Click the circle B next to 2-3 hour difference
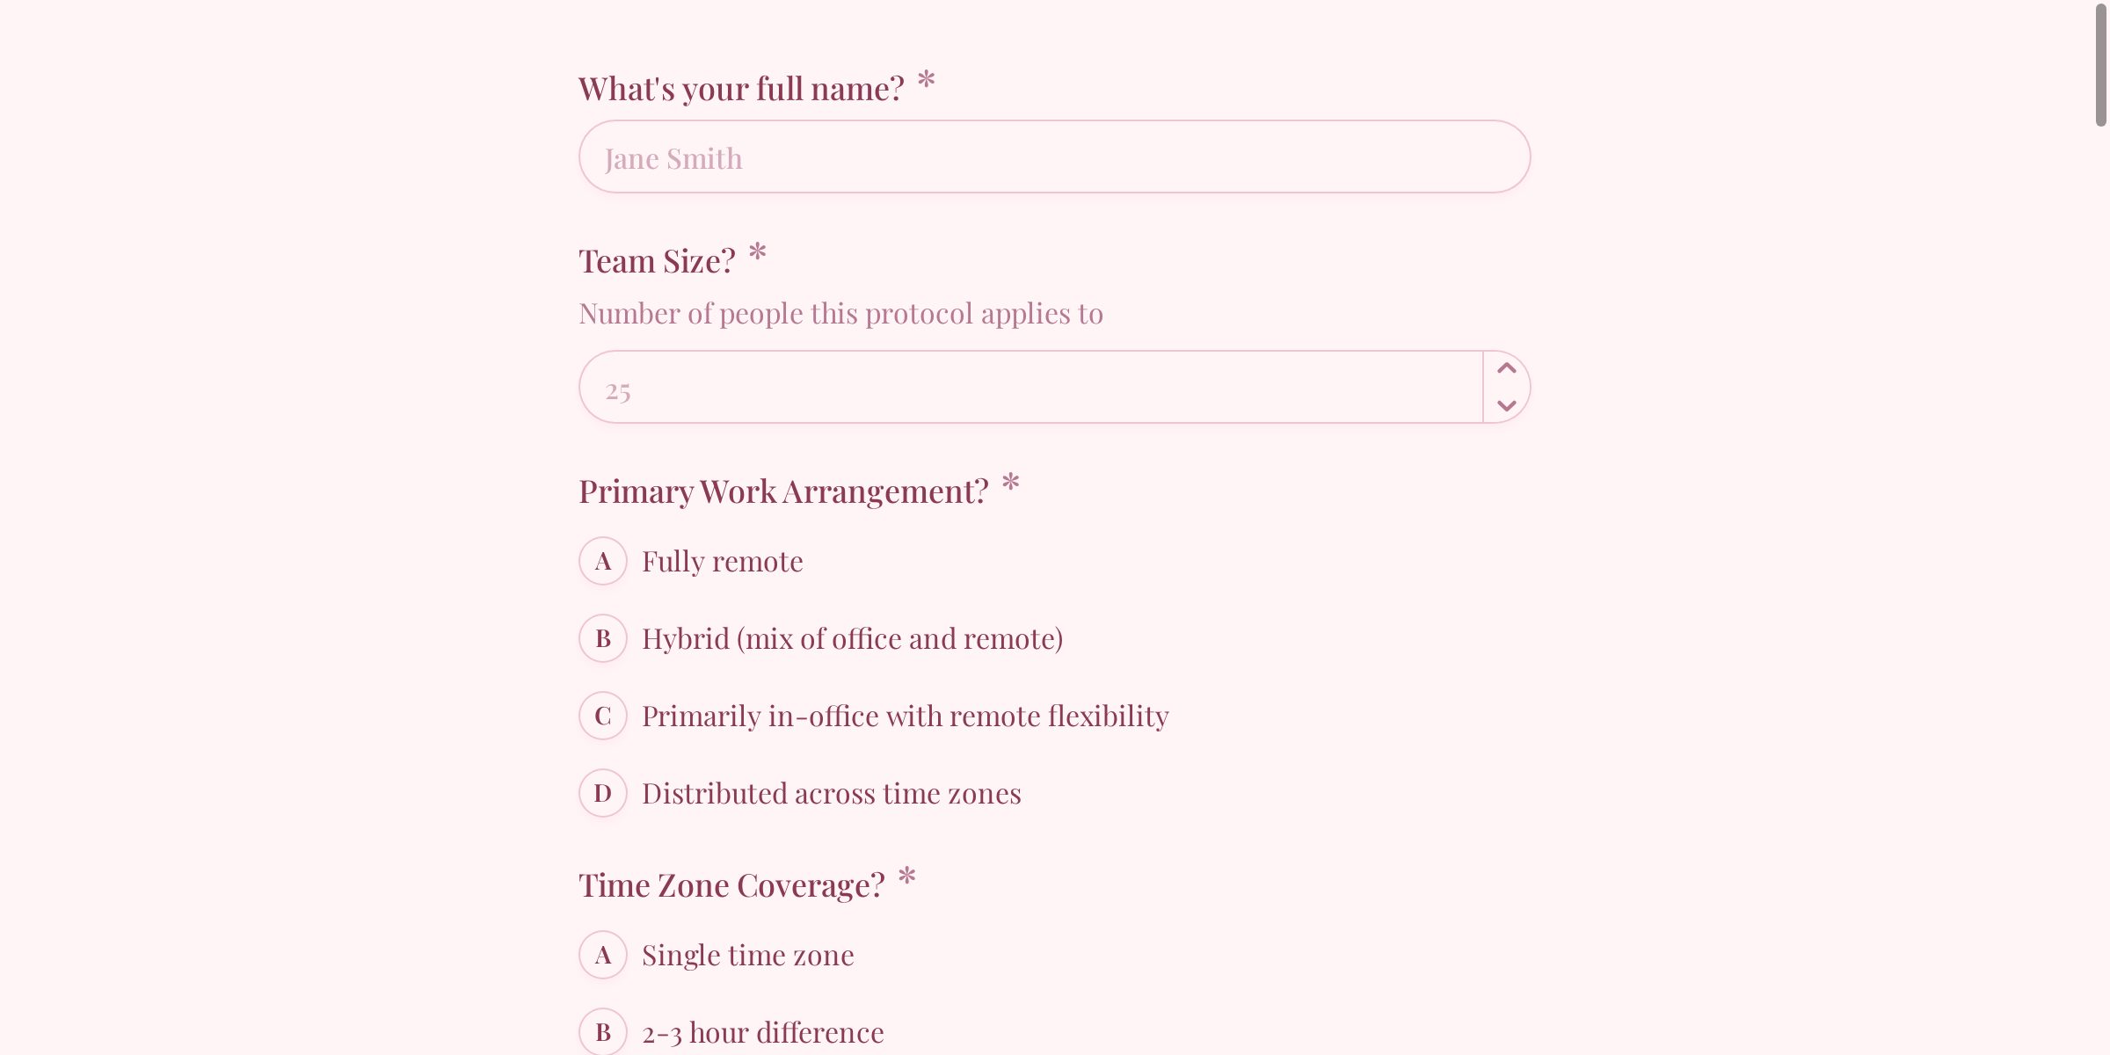 point(602,1032)
